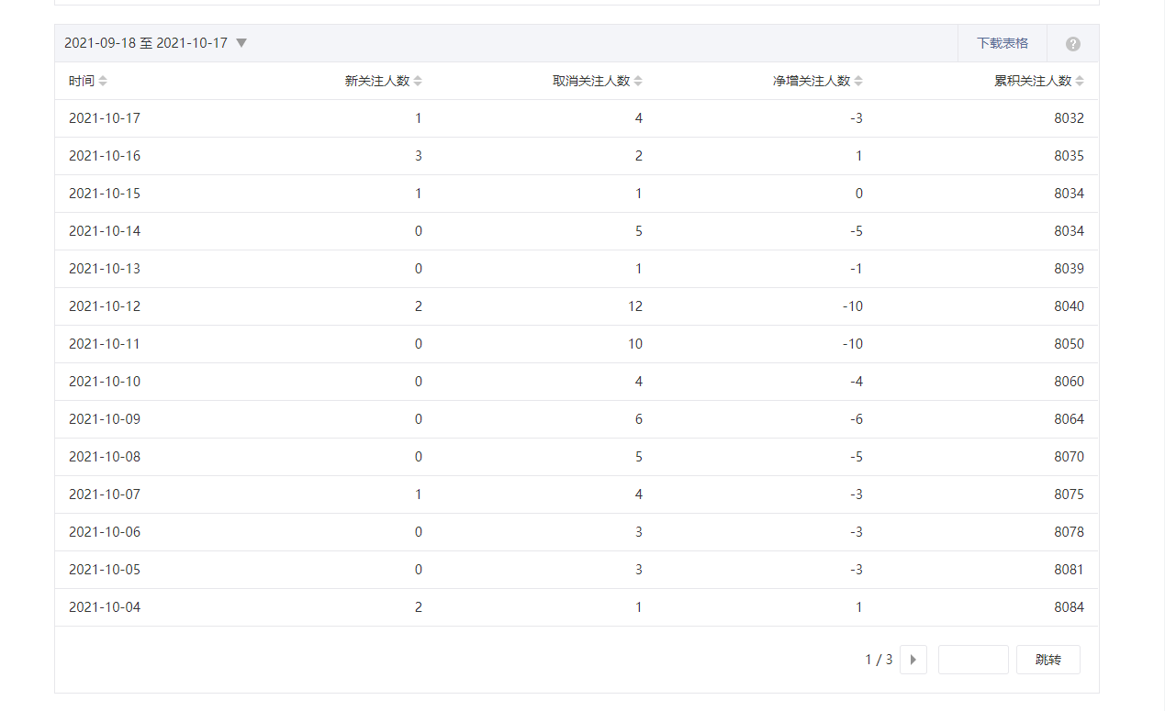Screen dimensions: 1165x711
Task: Click the 1 / 3 page indicator
Action: (x=879, y=660)
